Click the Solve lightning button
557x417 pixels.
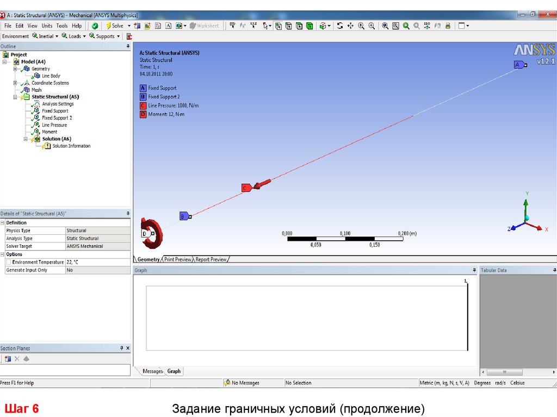pyautogui.click(x=114, y=26)
